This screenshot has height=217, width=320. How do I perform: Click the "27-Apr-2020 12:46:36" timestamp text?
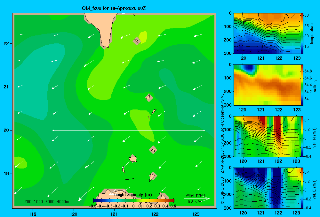(222, 153)
